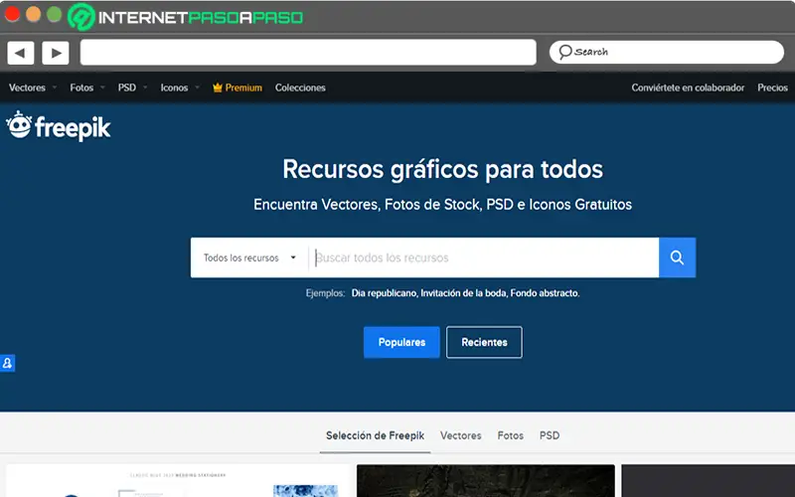Click the Freepik logo
This screenshot has width=795, height=497.
tap(59, 126)
